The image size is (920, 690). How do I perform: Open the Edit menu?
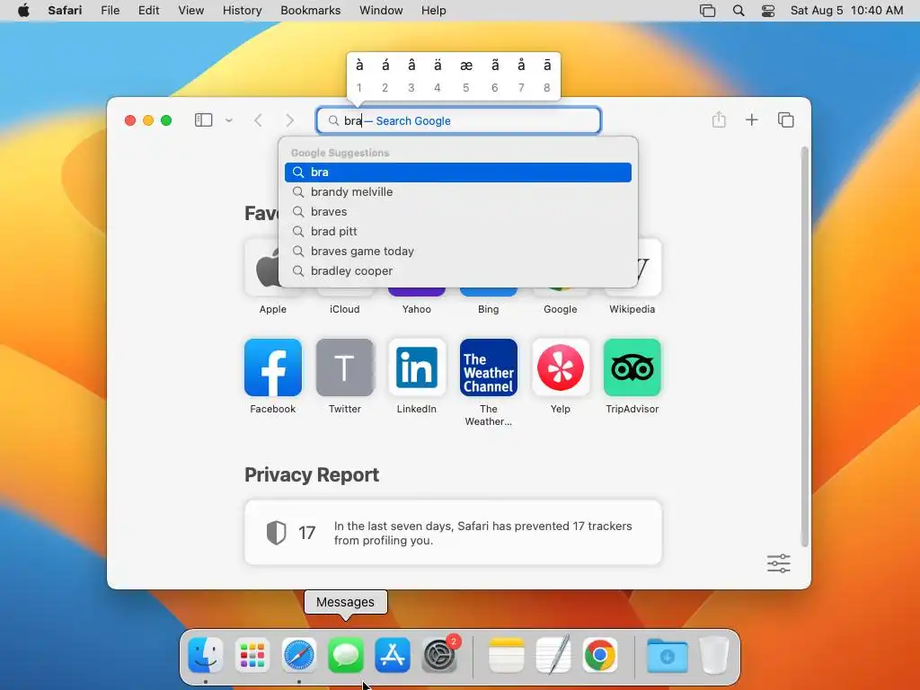pyautogui.click(x=148, y=11)
